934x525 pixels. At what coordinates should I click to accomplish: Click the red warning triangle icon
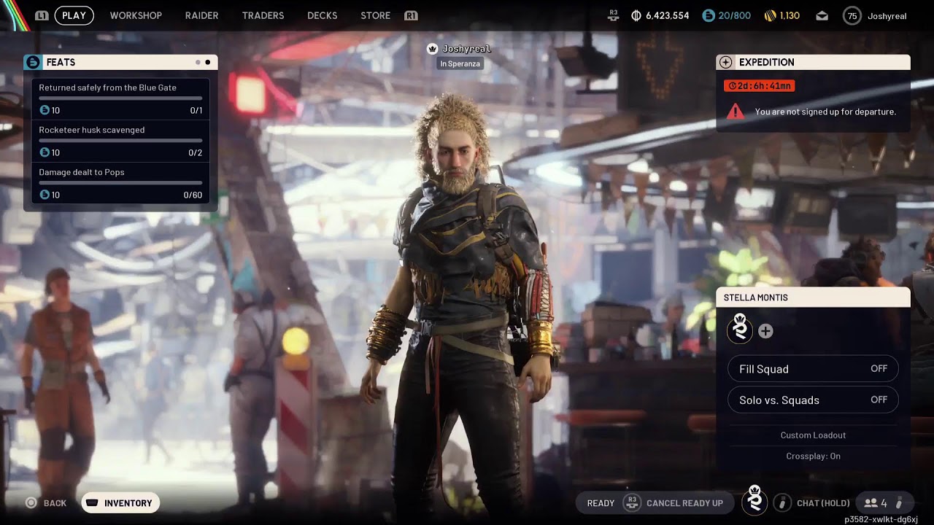coord(736,112)
